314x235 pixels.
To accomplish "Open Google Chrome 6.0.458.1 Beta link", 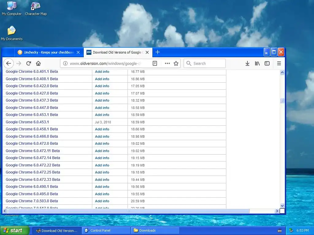I will (32, 129).
